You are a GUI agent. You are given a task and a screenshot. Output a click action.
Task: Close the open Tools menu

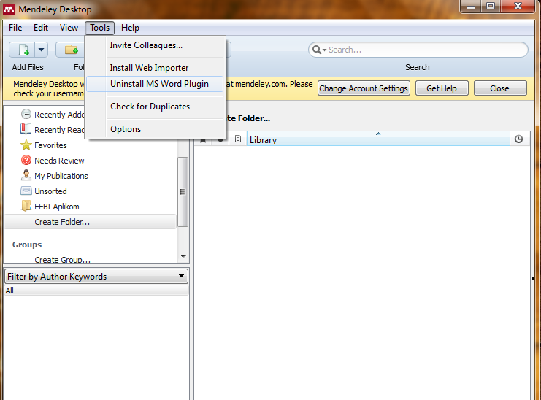(100, 28)
